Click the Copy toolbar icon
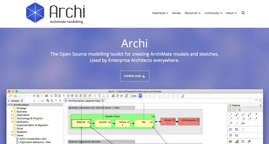This screenshot has height=144, width=269. pos(38,96)
